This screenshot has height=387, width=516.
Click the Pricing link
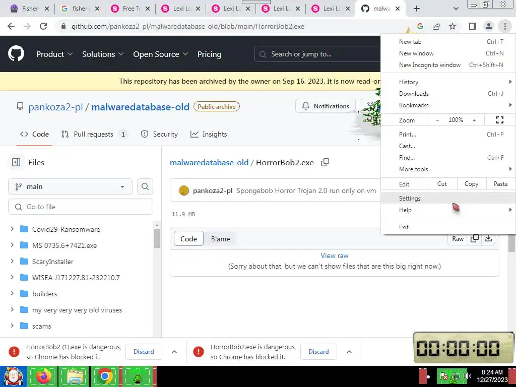click(x=209, y=54)
